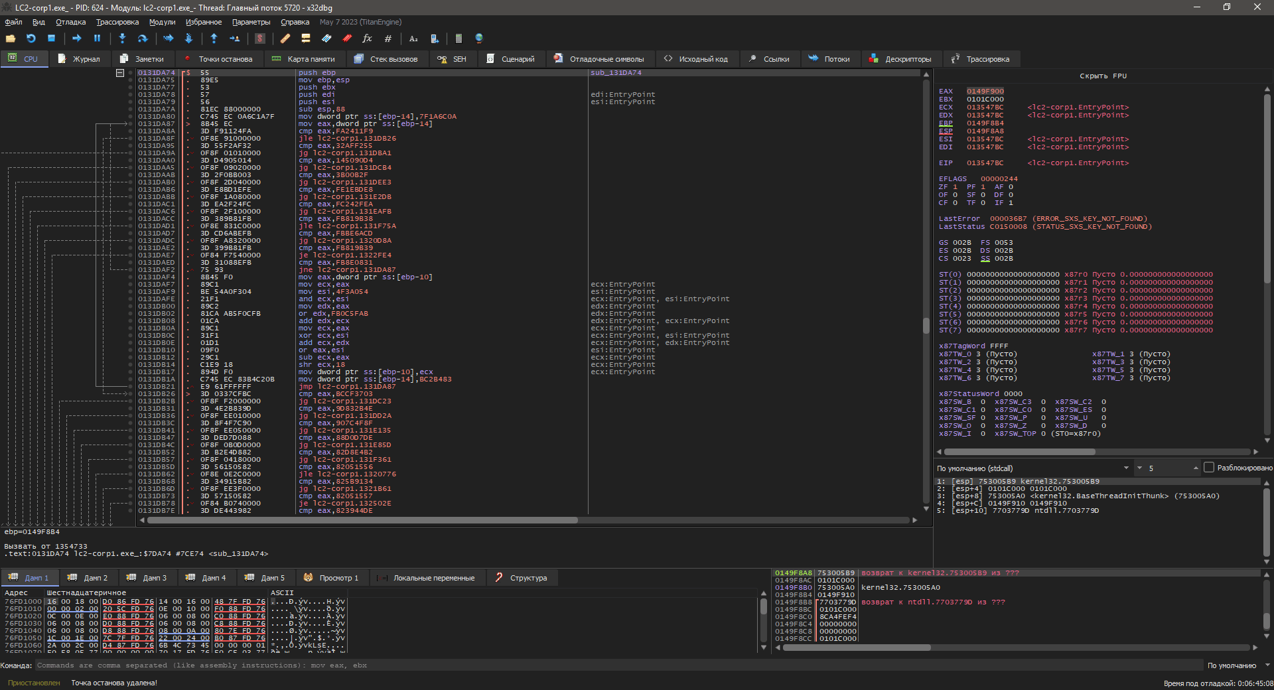Screen dimensions: 1274x690
Task: Click the fx functions toolbar icon
Action: (x=367, y=38)
